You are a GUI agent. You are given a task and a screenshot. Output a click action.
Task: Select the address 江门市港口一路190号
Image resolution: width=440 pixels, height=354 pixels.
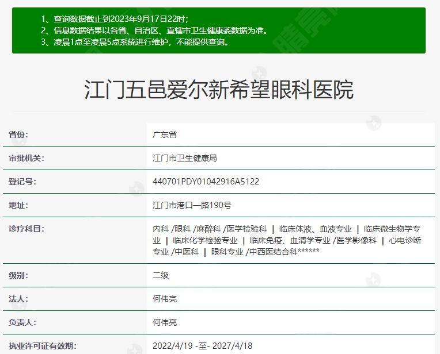click(192, 205)
